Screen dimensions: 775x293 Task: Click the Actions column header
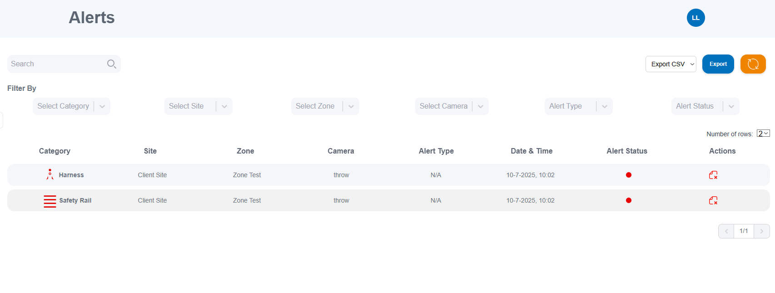(x=722, y=151)
